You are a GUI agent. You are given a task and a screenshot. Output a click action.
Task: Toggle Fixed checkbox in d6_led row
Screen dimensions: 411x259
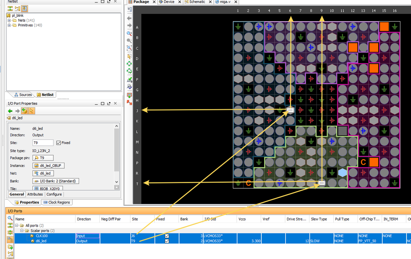[167, 241]
